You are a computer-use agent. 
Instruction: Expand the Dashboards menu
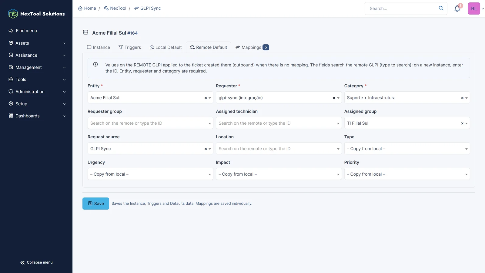click(36, 116)
